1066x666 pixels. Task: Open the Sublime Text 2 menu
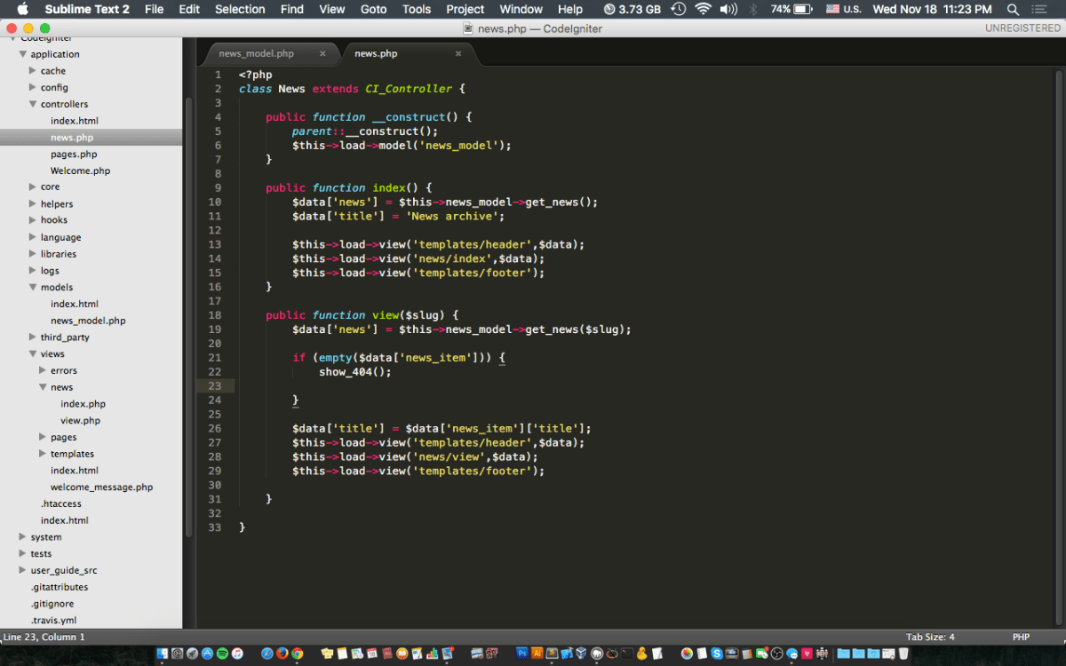click(x=87, y=9)
